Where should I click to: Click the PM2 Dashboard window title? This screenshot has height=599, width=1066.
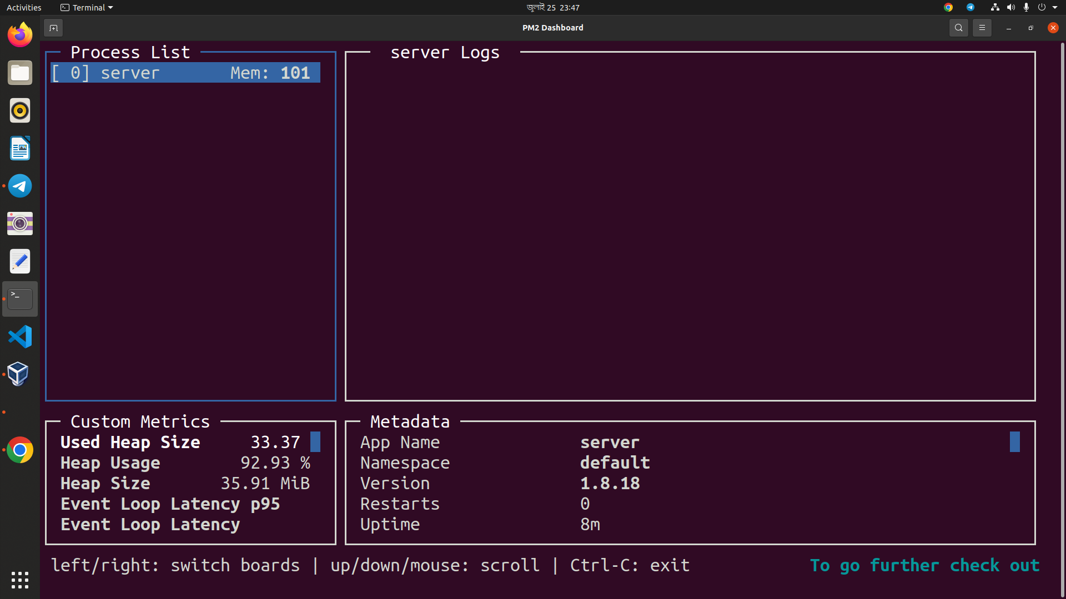coord(553,28)
